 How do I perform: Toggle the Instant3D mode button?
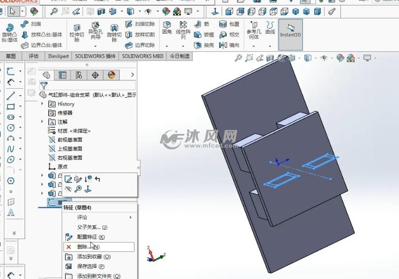coord(290,35)
